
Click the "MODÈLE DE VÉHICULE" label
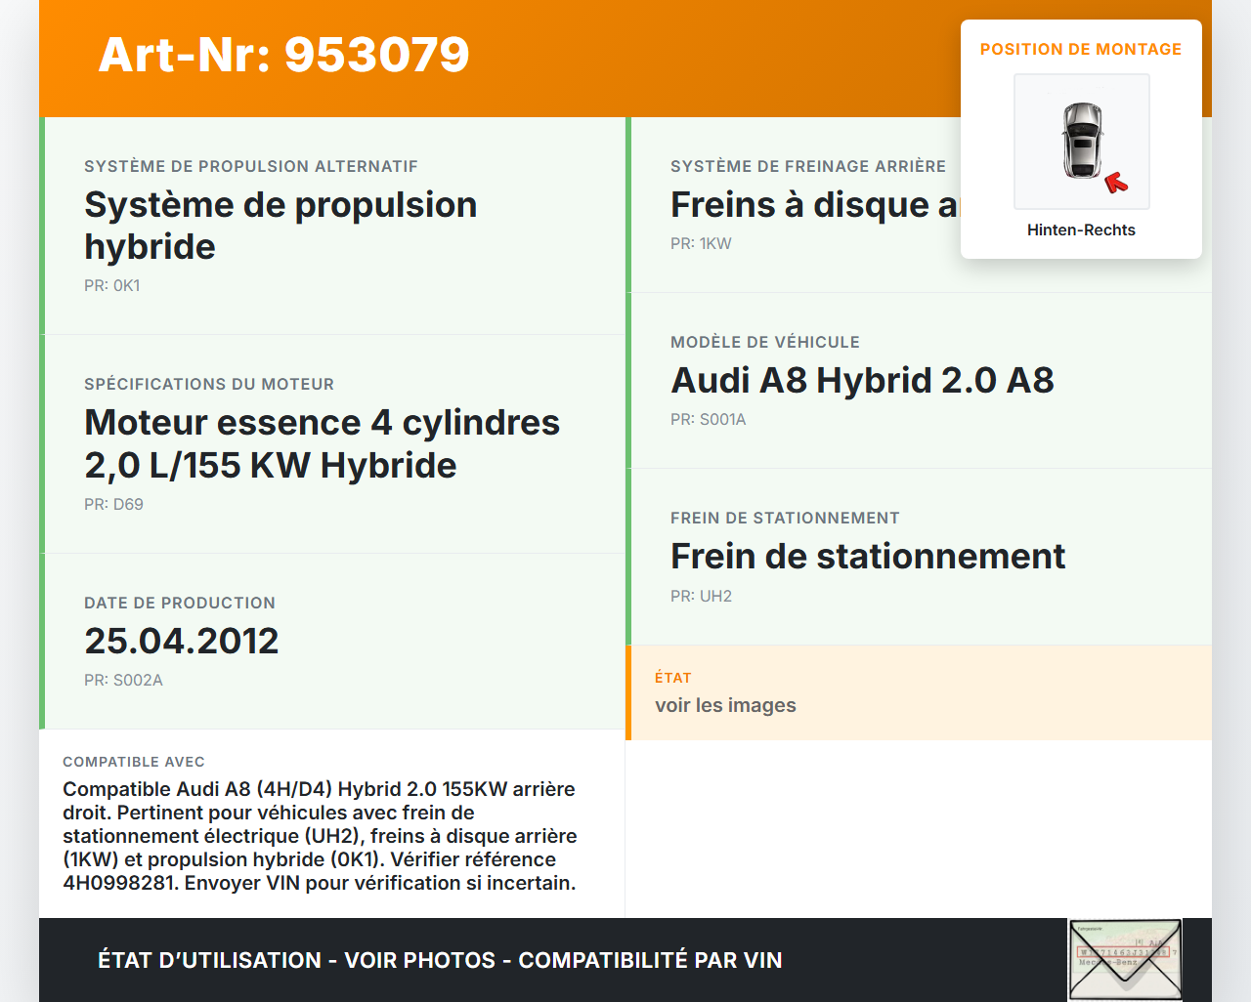click(765, 342)
